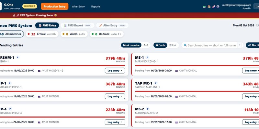Click the ULUBERIA location chip
Viewport: 259px width, 129px height.
pyautogui.click(x=30, y=6)
